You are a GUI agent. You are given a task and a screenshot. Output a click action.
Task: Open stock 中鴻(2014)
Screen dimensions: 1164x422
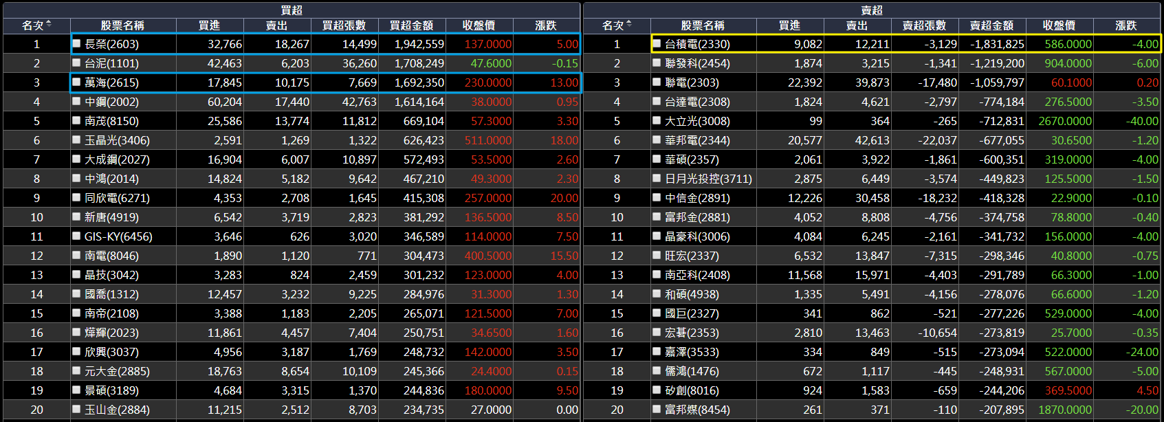coord(111,179)
